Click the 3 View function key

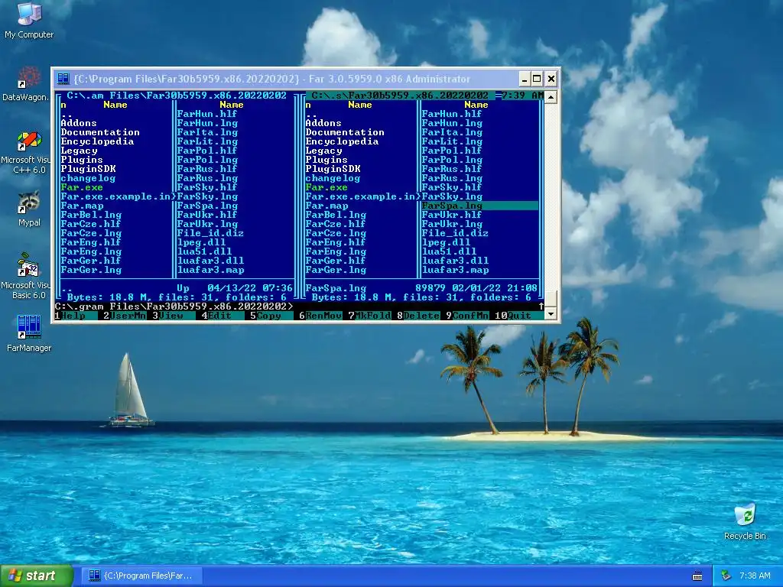point(174,316)
